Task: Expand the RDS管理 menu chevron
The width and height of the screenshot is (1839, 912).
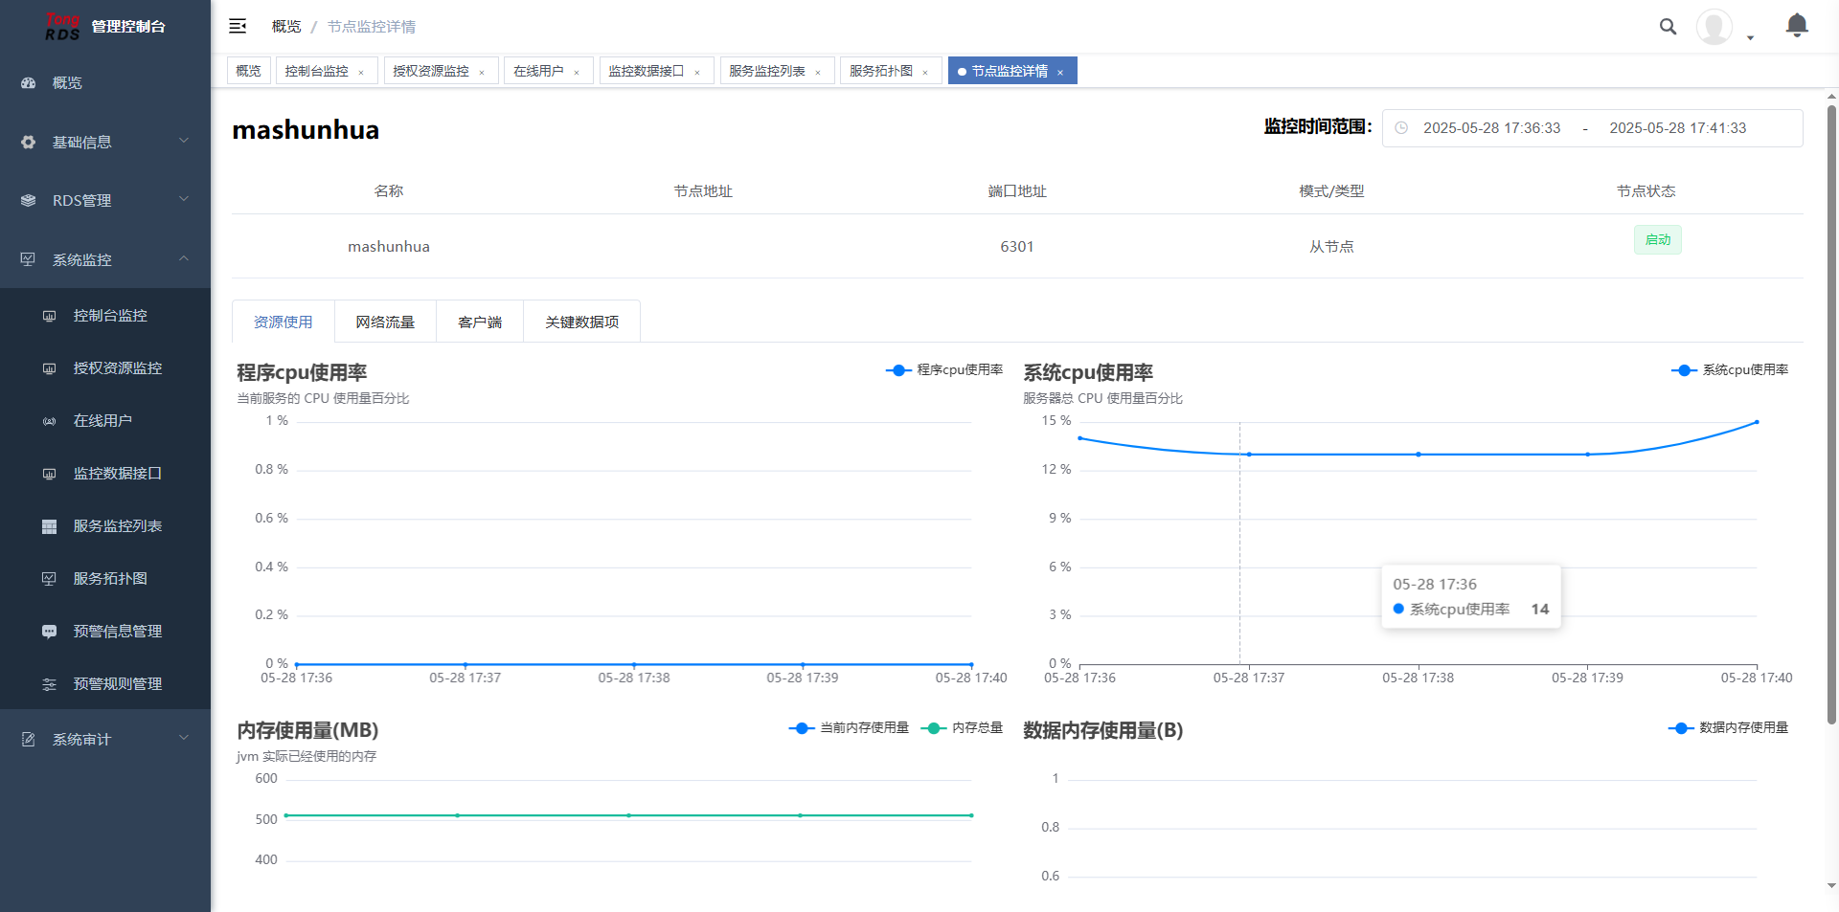Action: tap(184, 200)
